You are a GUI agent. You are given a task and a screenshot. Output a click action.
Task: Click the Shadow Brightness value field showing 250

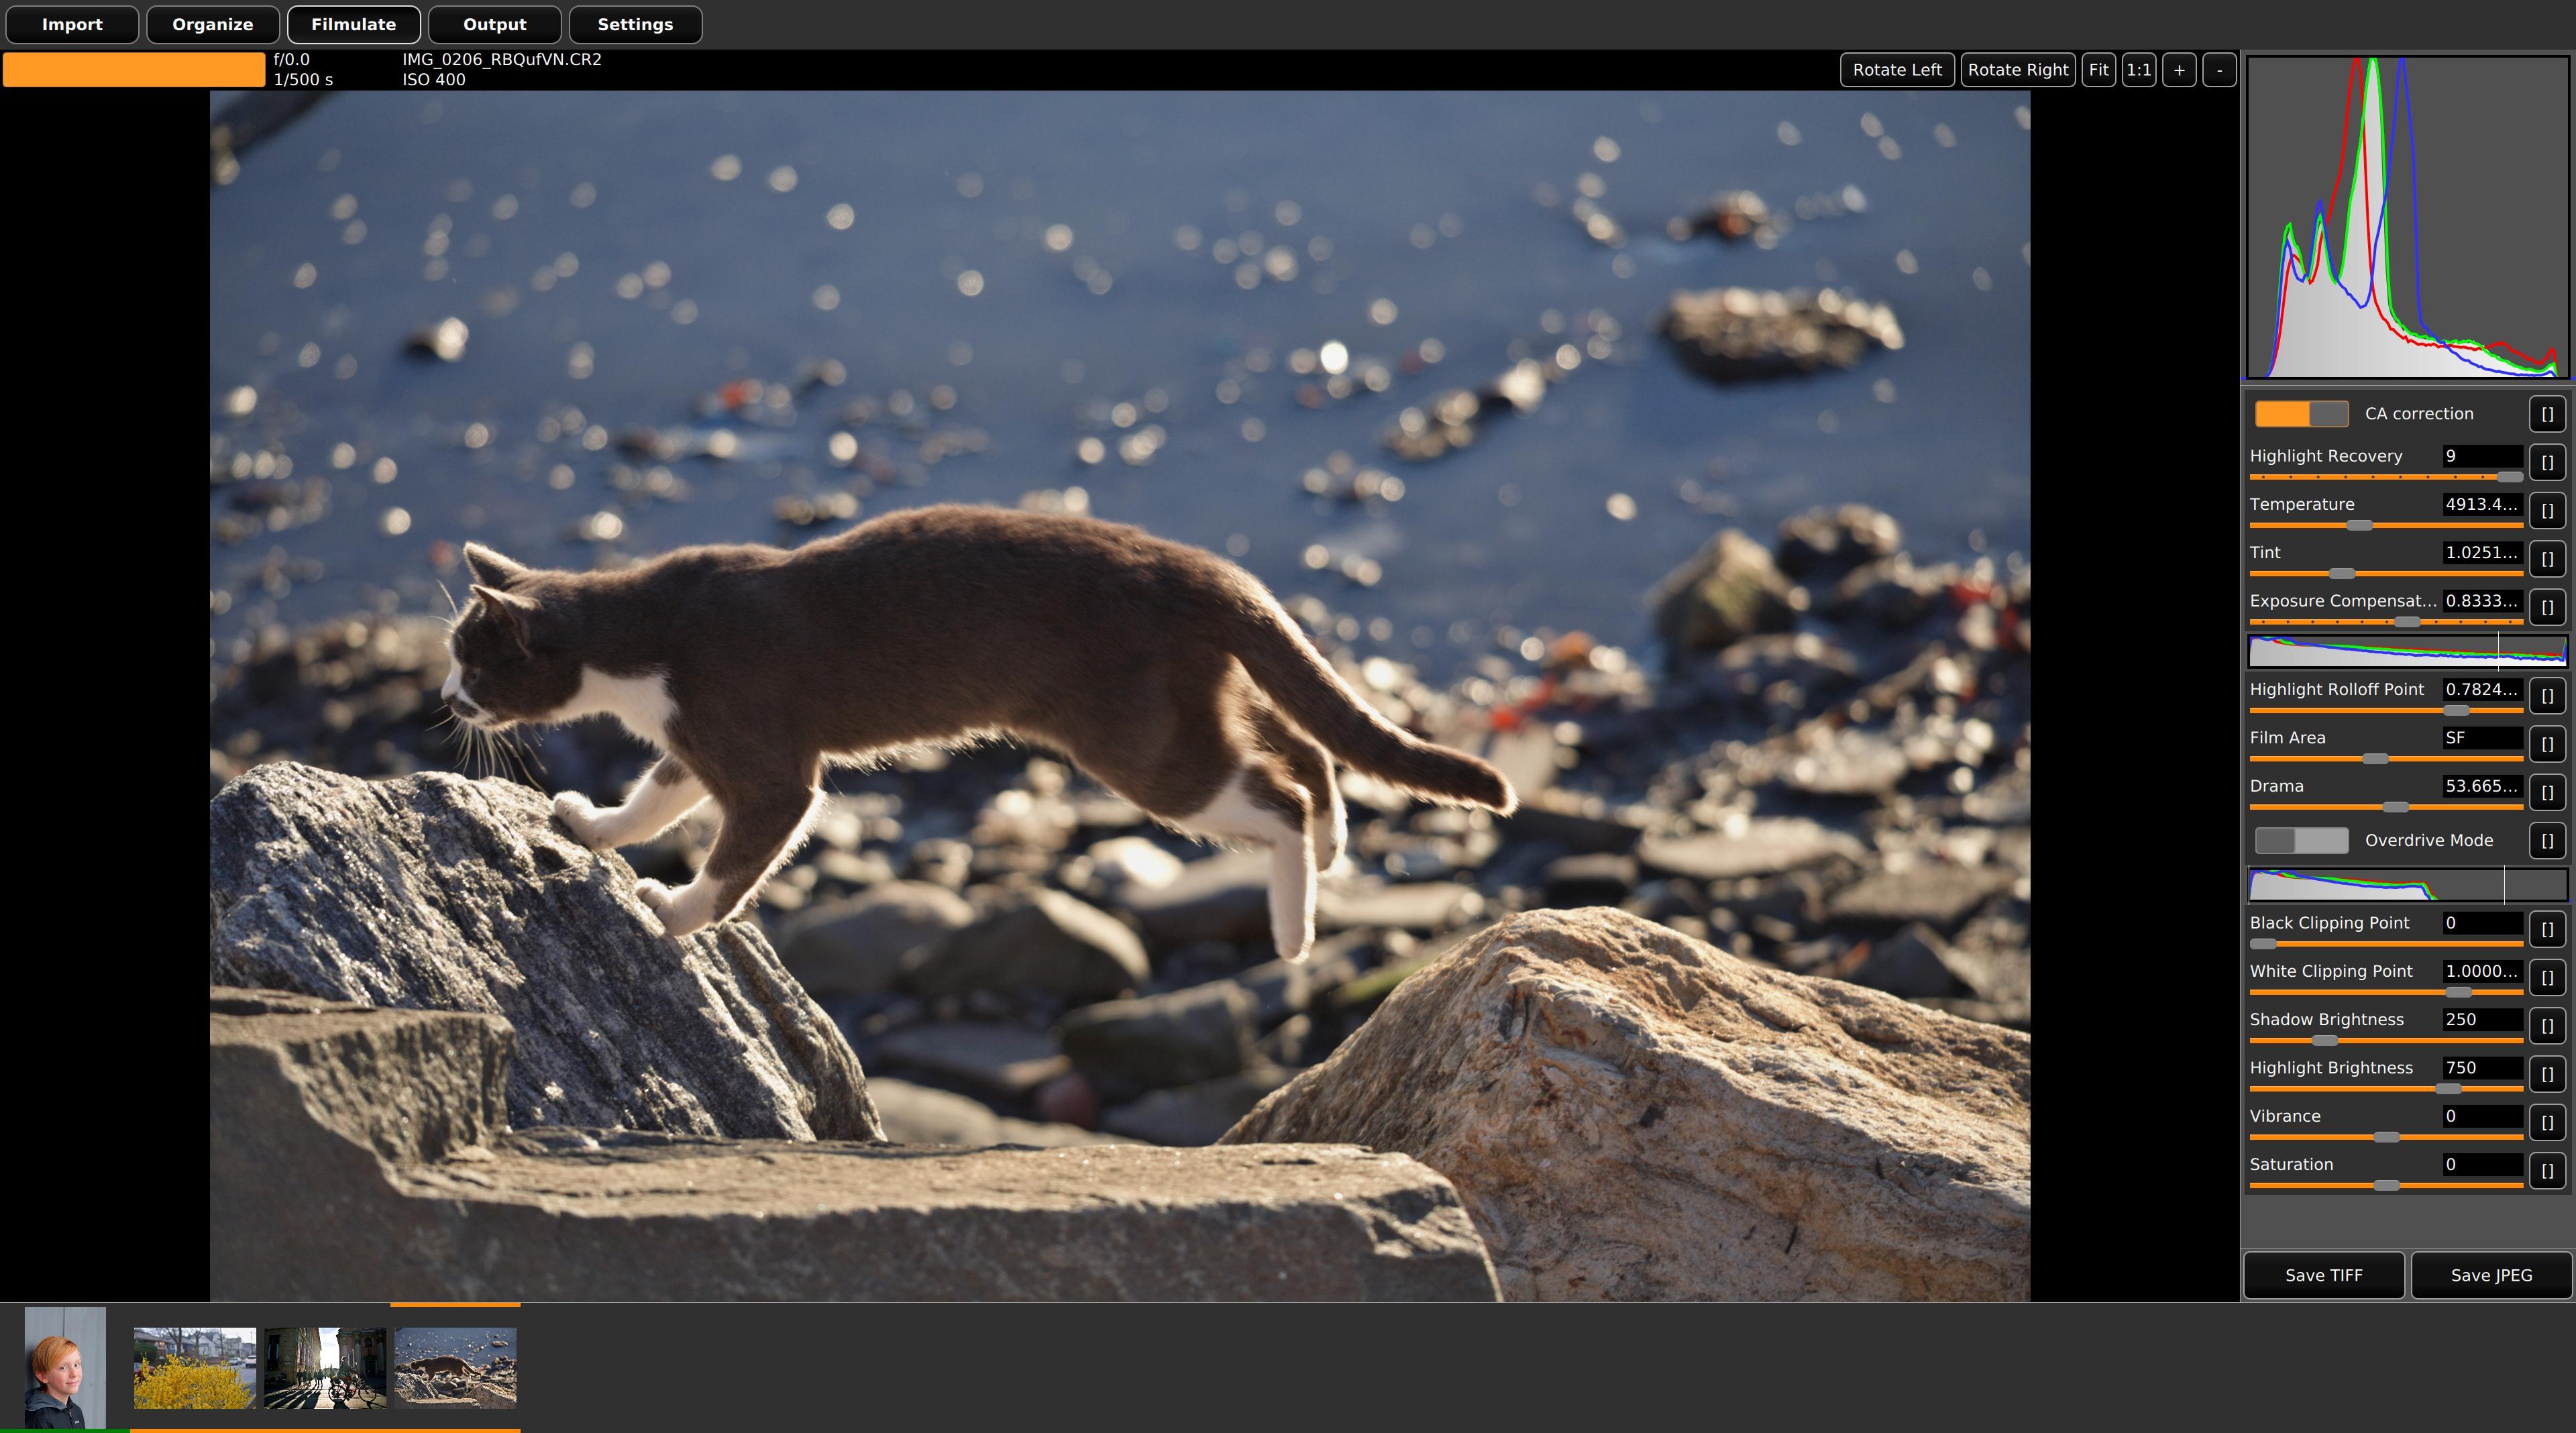2482,1019
